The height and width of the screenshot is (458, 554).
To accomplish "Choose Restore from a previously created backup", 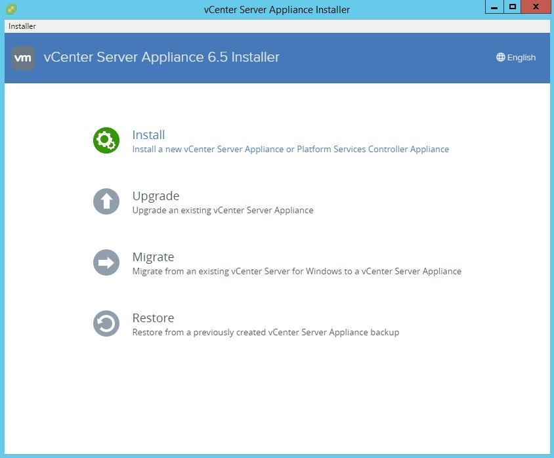I will (153, 318).
